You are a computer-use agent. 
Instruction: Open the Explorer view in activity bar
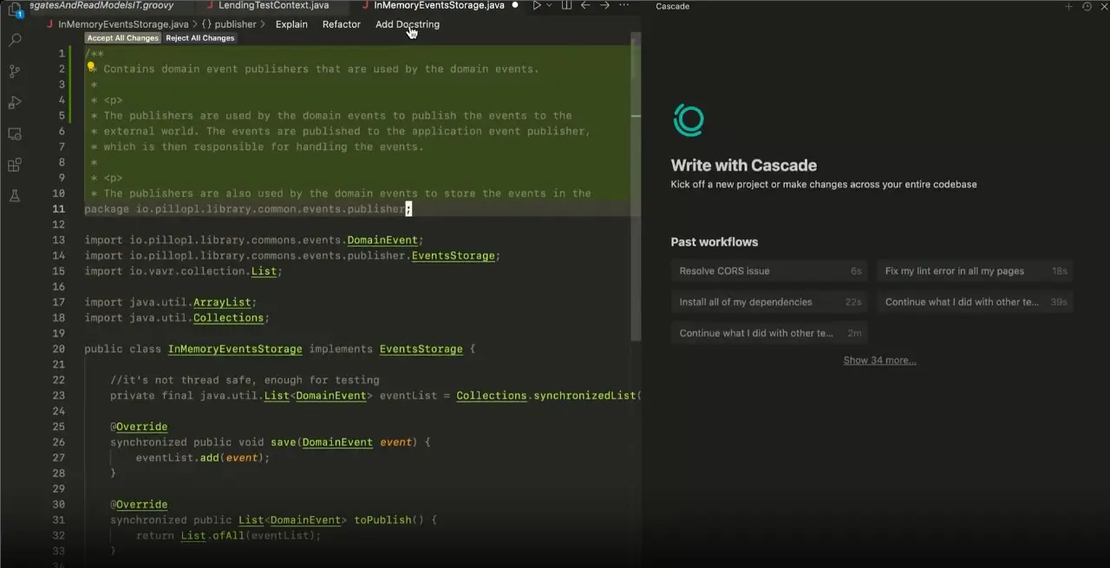coord(14,10)
